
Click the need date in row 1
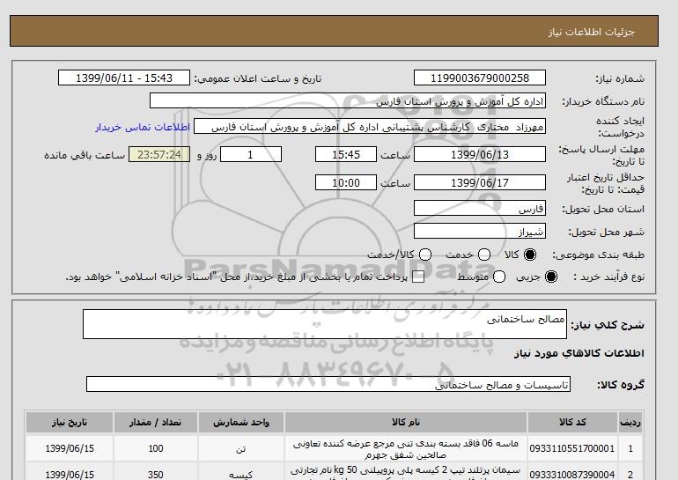(x=70, y=448)
